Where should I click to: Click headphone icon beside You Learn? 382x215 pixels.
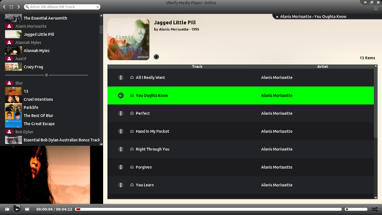coord(132,185)
